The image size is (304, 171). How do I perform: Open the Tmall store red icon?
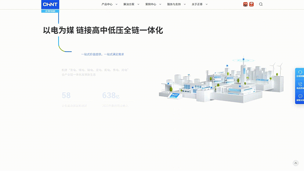point(245,4)
